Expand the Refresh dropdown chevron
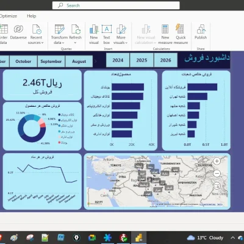 point(75,43)
